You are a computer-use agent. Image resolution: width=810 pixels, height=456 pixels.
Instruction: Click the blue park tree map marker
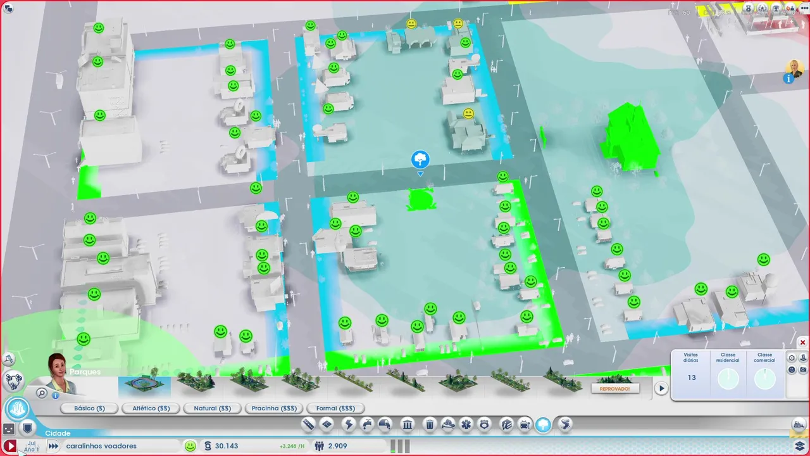(x=420, y=160)
